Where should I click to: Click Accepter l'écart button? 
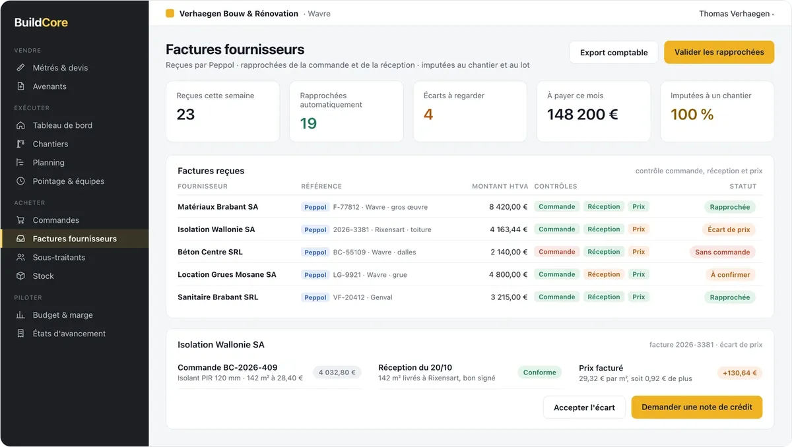point(584,407)
